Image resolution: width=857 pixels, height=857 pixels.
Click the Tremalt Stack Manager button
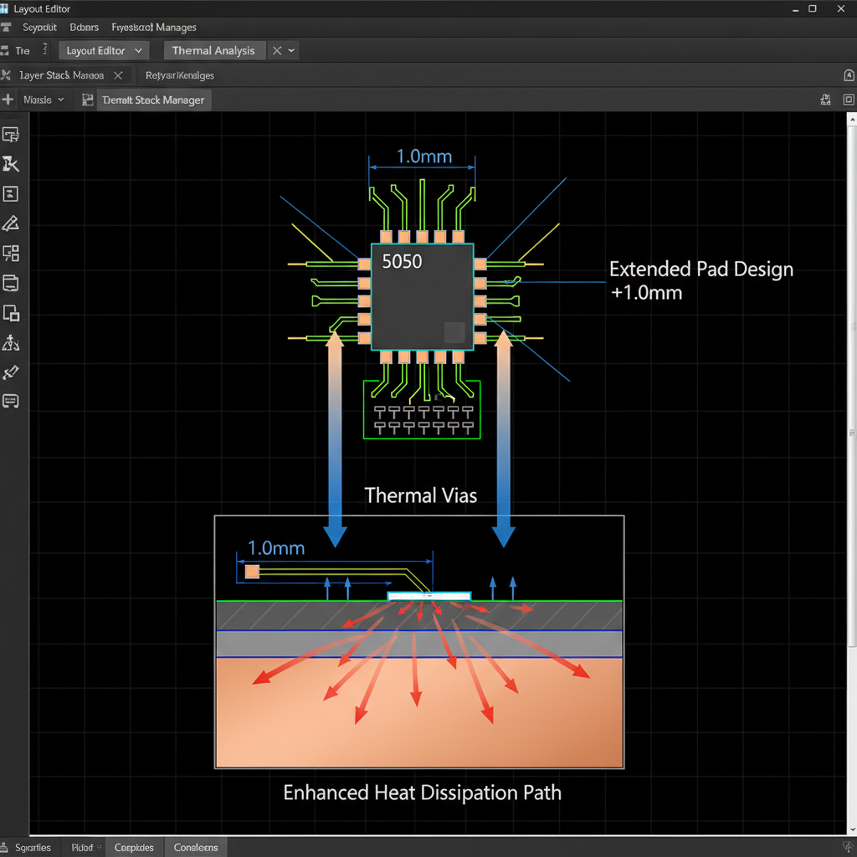pyautogui.click(x=152, y=100)
